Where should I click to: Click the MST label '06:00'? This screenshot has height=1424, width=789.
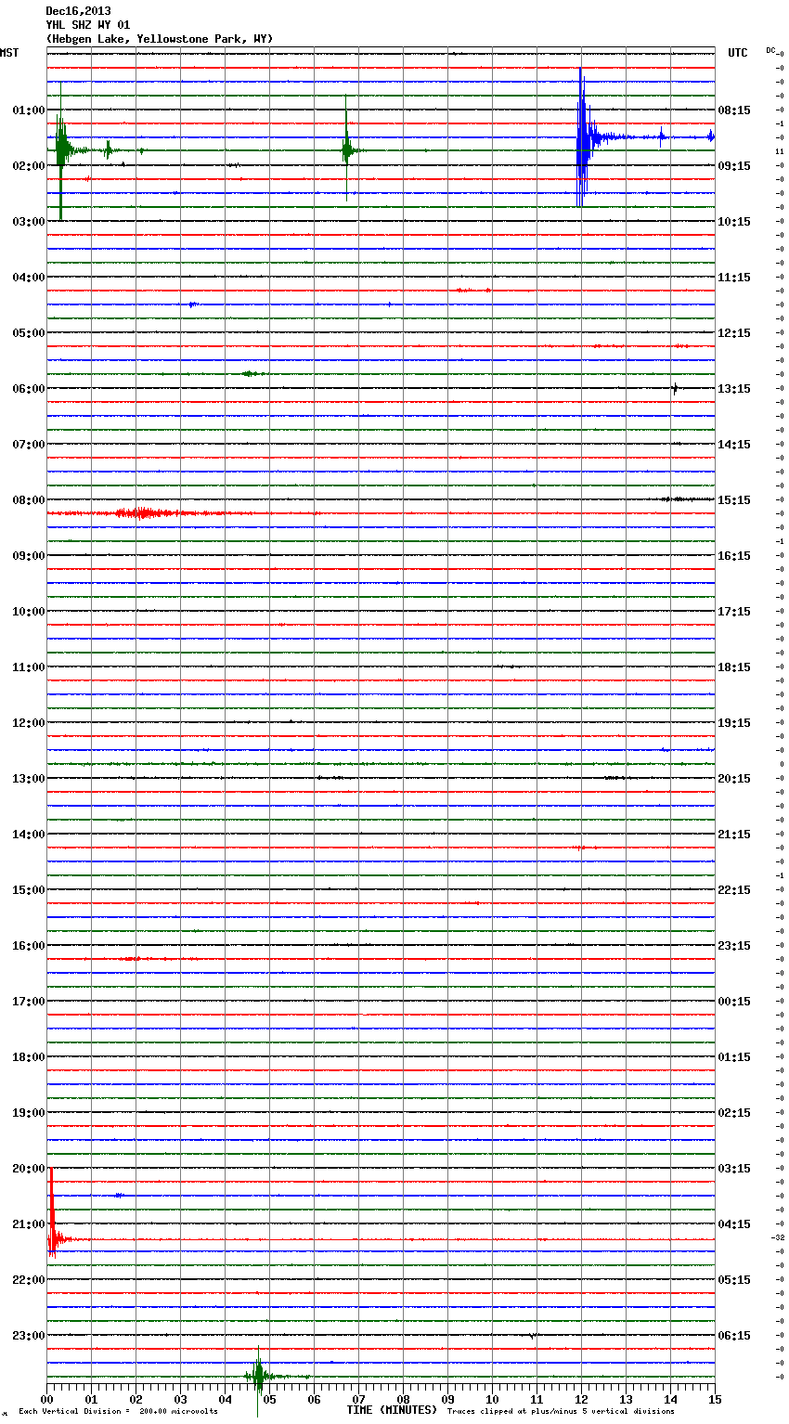point(28,389)
